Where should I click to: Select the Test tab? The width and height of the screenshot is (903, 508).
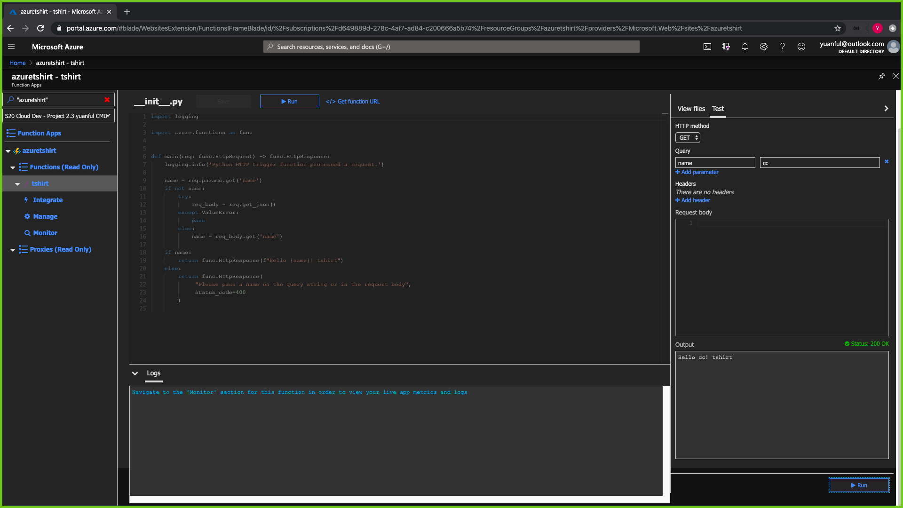[718, 109]
